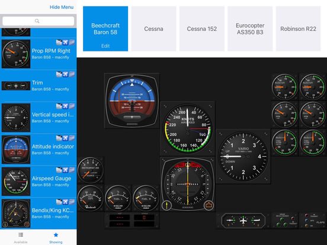The image size is (327, 245).
Task: Select the "Vertical speed i..." list label
Action: click(x=53, y=115)
